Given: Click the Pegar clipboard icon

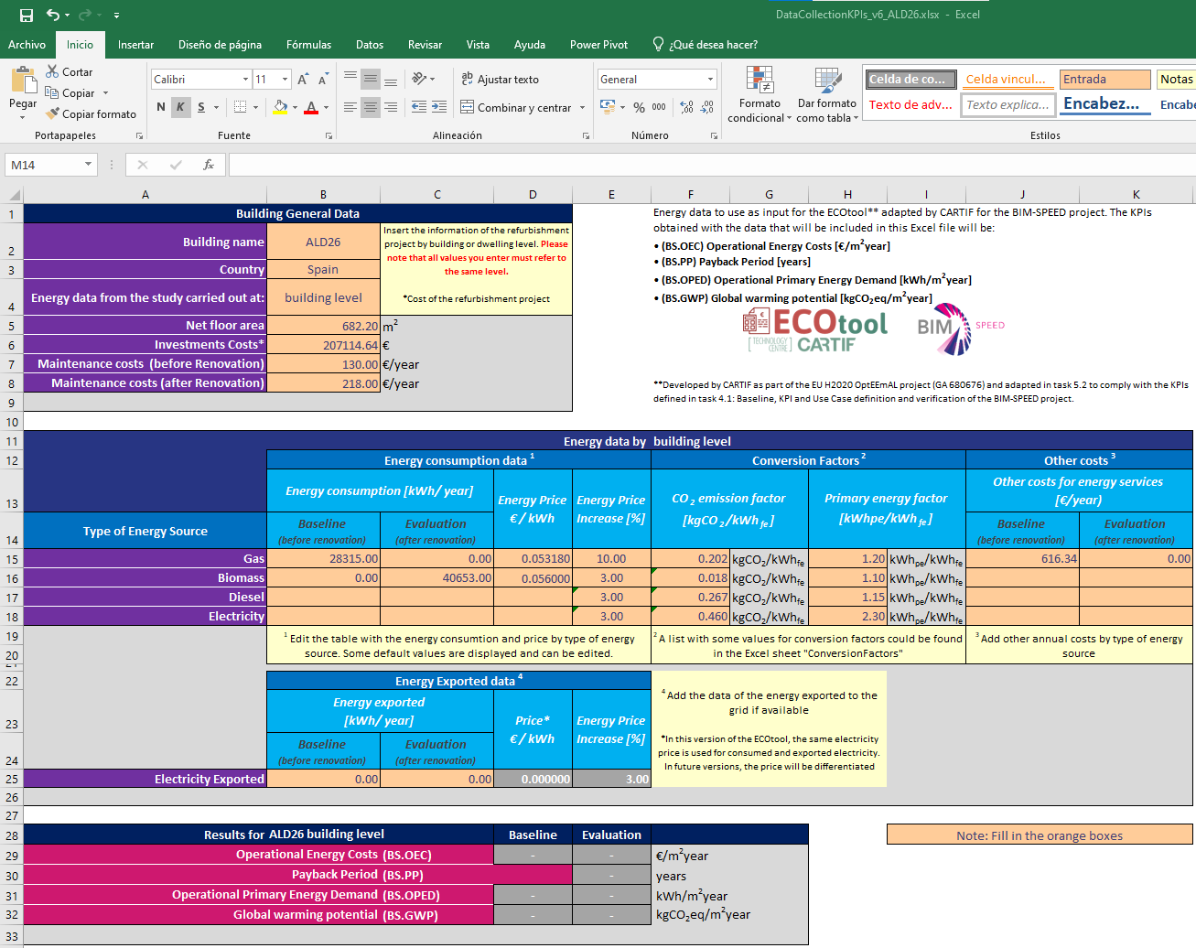Looking at the screenshot, I should [23, 81].
